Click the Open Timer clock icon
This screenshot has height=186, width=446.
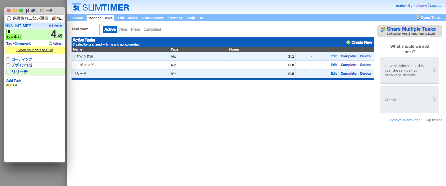coord(418,18)
